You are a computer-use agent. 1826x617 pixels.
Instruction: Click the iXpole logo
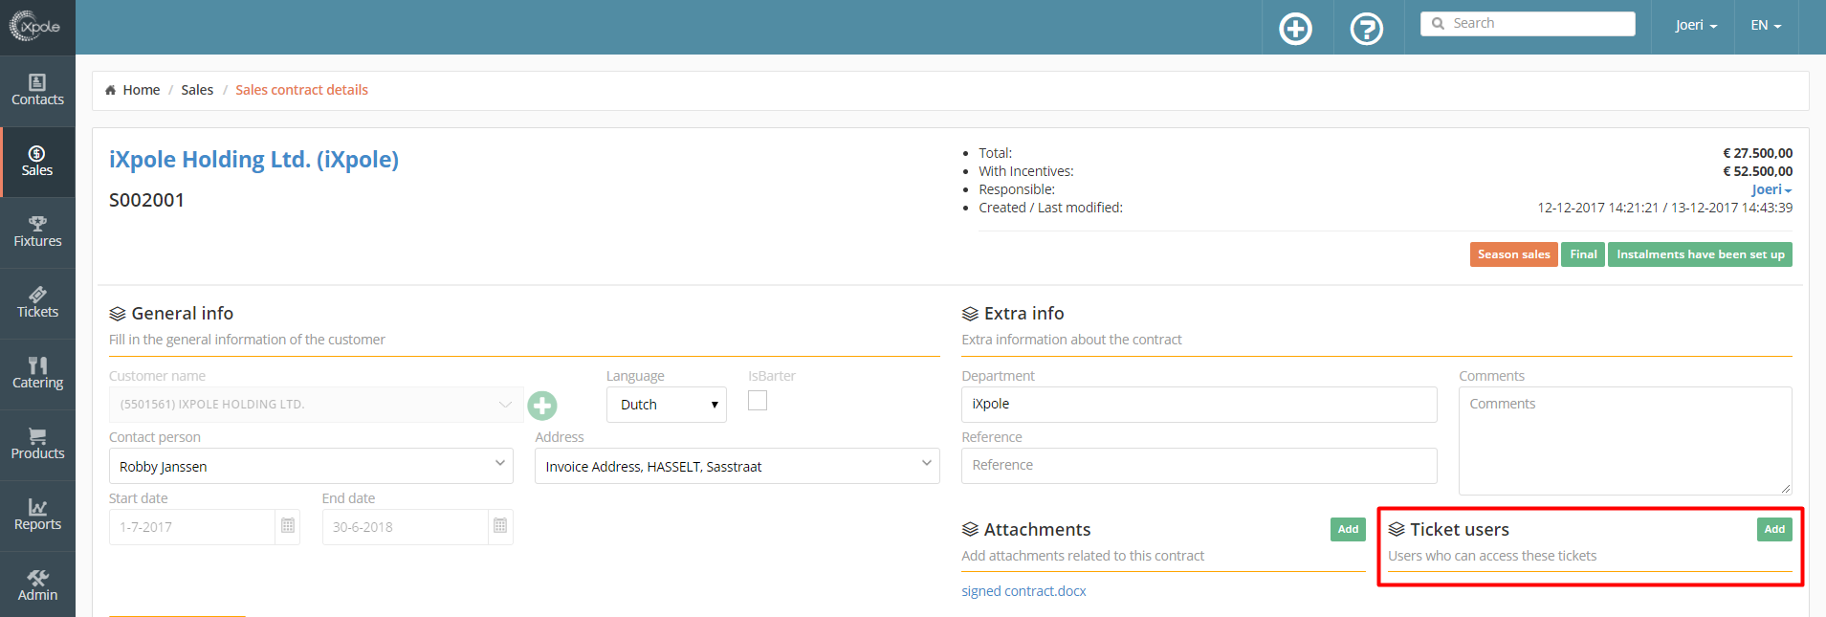(x=35, y=26)
